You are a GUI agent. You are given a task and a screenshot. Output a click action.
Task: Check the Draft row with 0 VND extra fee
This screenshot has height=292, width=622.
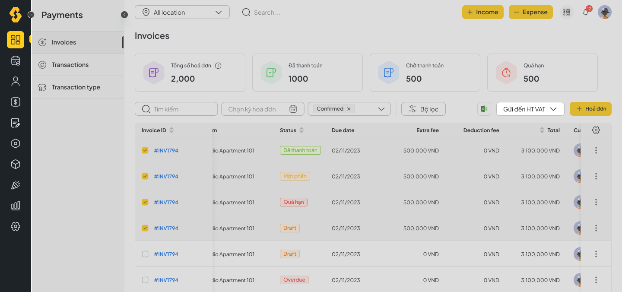click(x=145, y=254)
